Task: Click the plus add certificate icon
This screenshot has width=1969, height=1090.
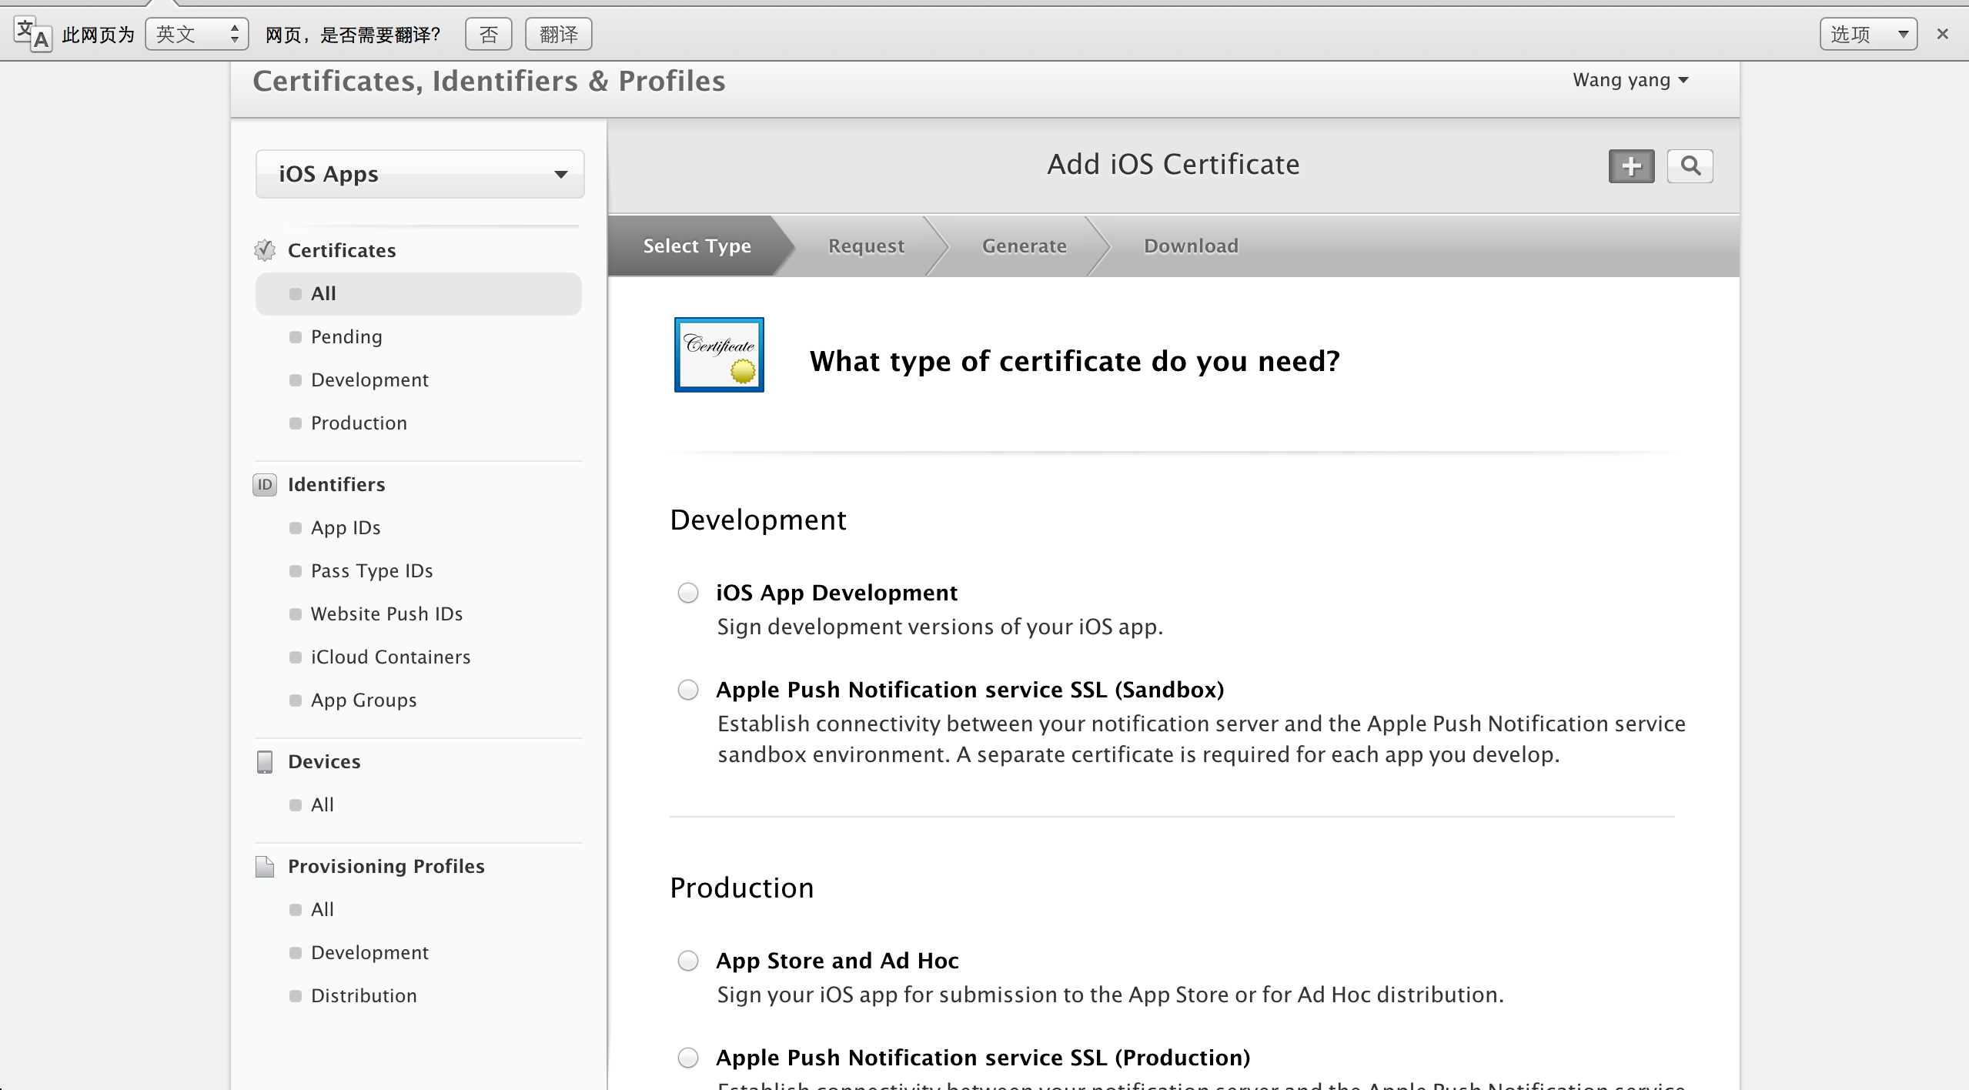Action: point(1631,166)
